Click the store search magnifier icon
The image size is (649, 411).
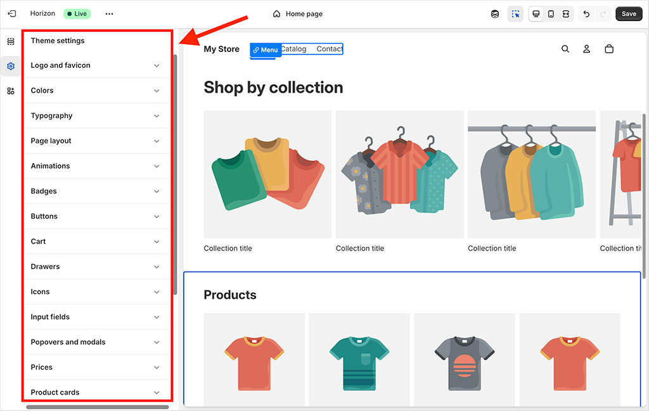click(565, 49)
